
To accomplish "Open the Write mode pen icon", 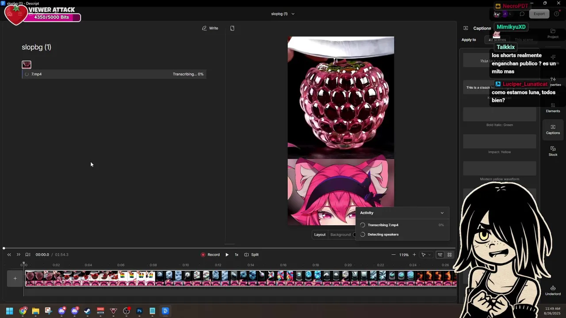I will tap(204, 28).
